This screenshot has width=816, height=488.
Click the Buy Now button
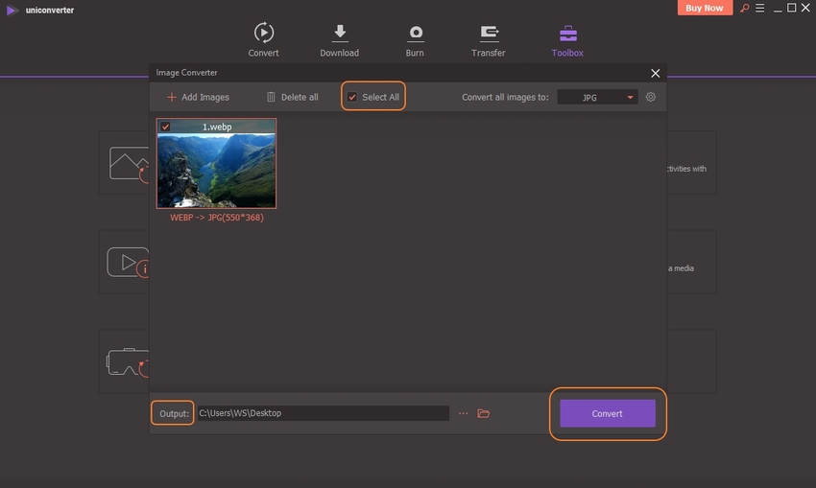706,9
